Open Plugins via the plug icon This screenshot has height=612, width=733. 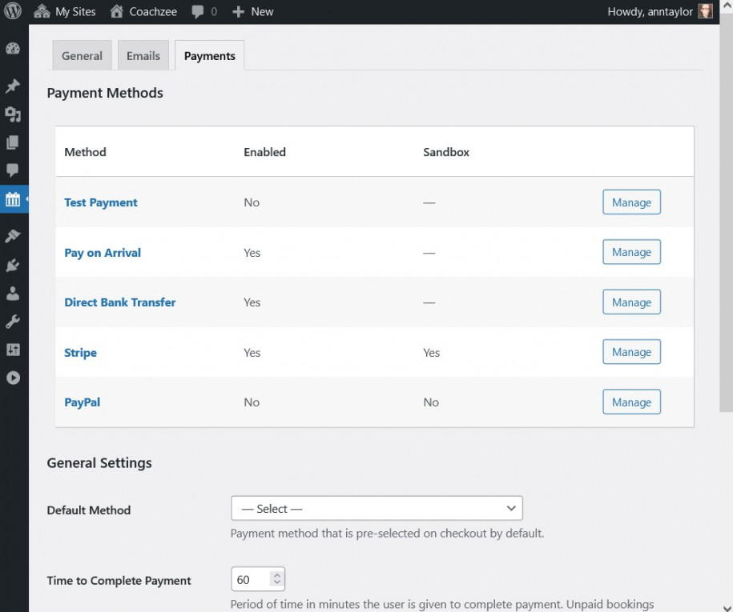pyautogui.click(x=12, y=264)
